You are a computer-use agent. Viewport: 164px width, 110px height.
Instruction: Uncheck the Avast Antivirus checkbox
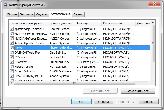(12, 71)
